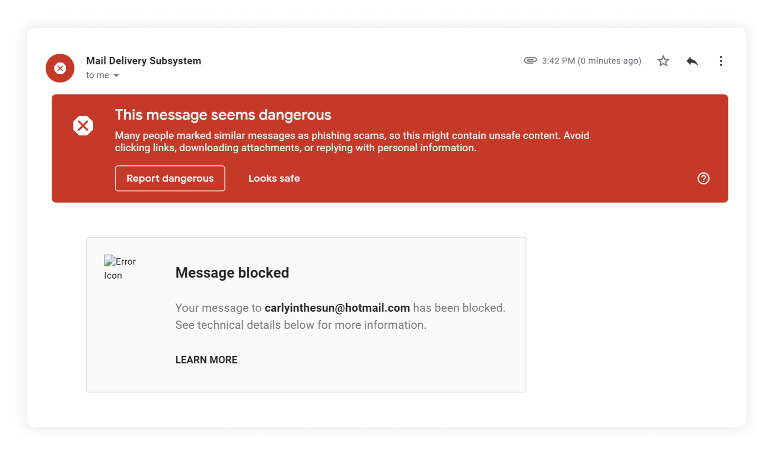Expand recipient details arrow next to "to me"
This screenshot has width=773, height=465.
point(116,76)
